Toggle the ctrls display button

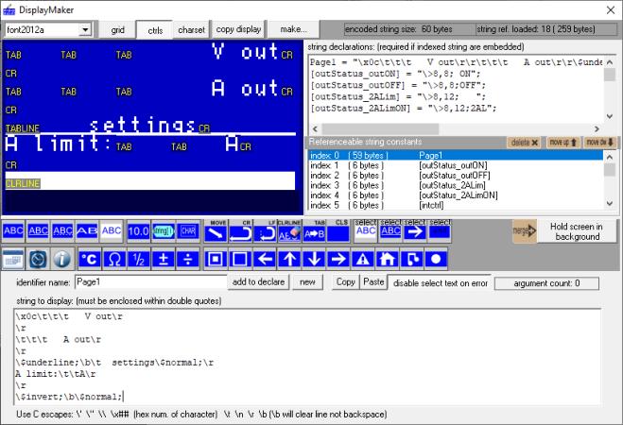coord(155,30)
